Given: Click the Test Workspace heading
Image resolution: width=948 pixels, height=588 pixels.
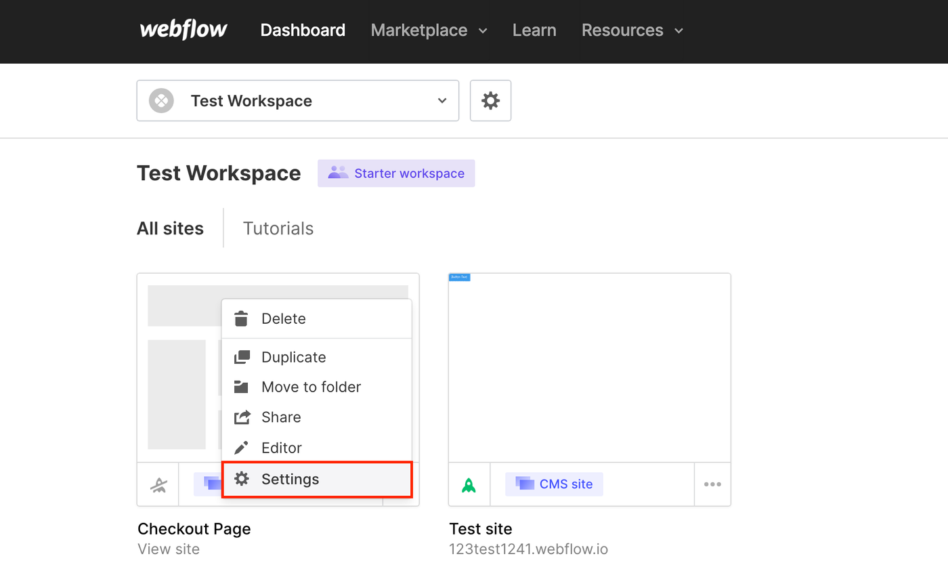Looking at the screenshot, I should click(219, 173).
